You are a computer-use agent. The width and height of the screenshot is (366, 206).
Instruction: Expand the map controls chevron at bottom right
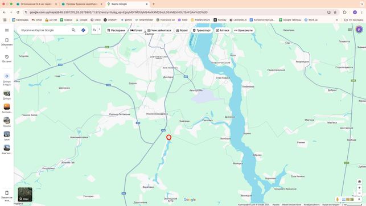tap(359, 199)
